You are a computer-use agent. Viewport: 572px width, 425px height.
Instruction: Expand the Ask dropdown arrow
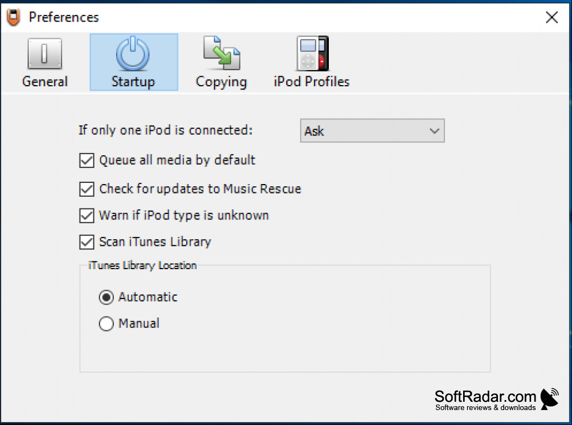click(x=434, y=130)
